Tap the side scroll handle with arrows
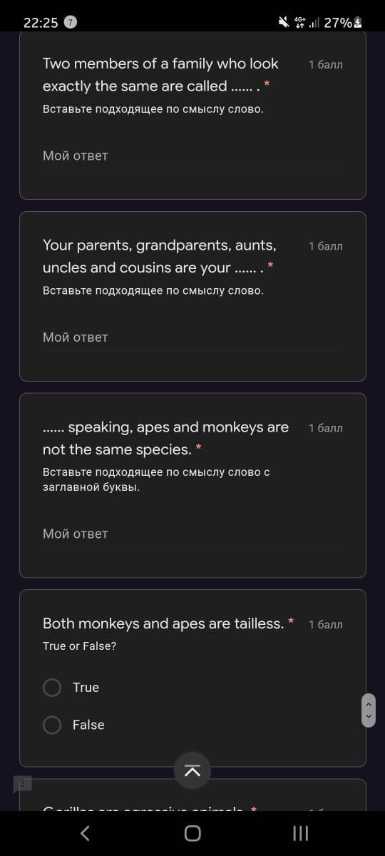 pyautogui.click(x=369, y=710)
